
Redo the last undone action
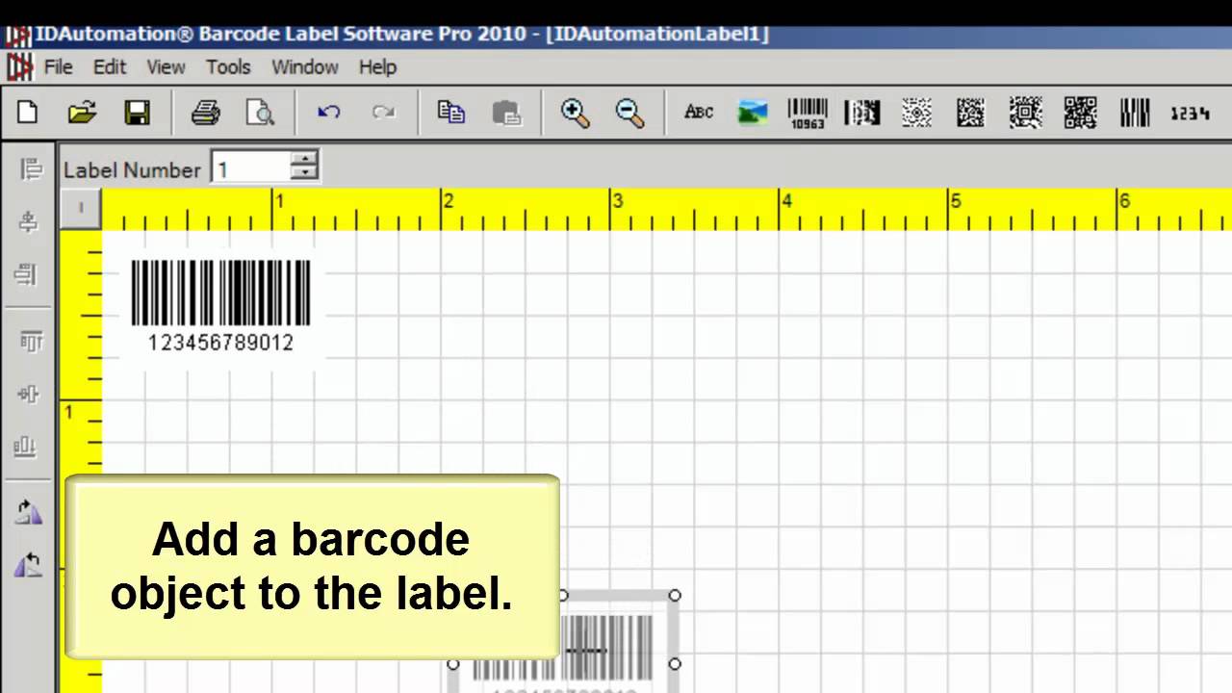point(383,113)
